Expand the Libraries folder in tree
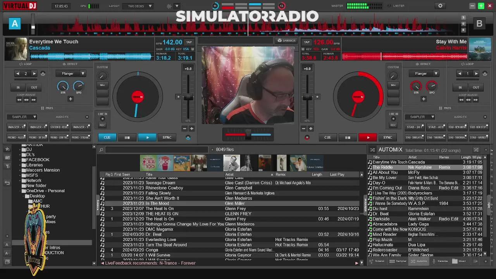 tap(20, 165)
